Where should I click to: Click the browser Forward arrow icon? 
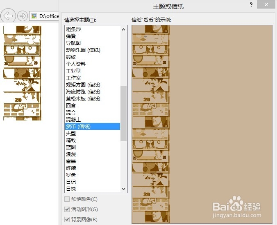(23, 16)
